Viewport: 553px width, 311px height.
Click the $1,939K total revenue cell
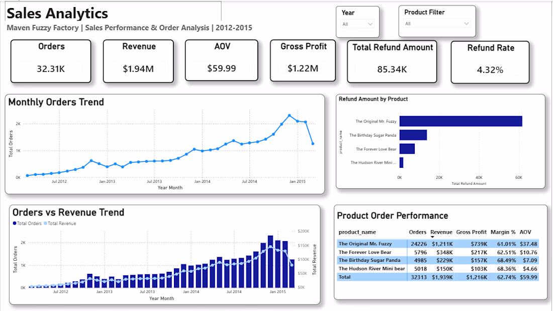point(442,277)
